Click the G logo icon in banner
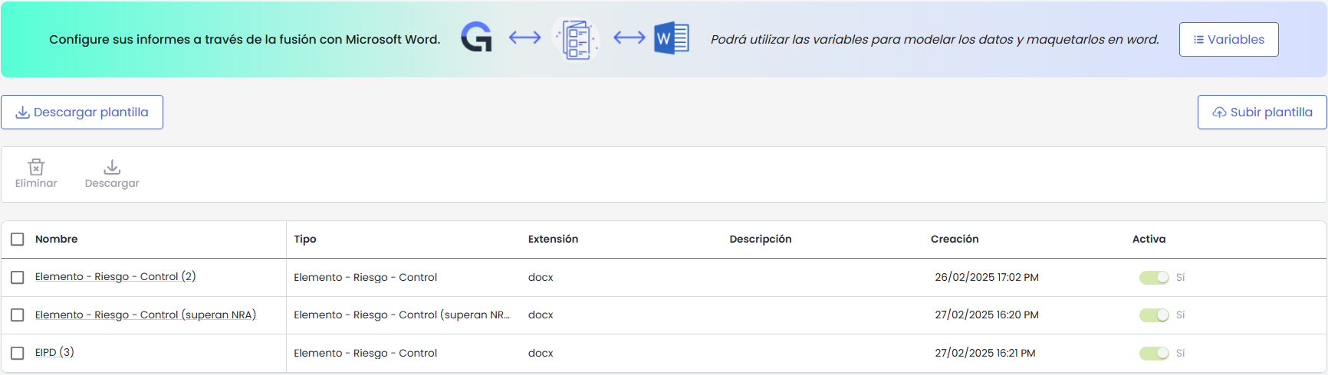The height and width of the screenshot is (375, 1328). [476, 37]
